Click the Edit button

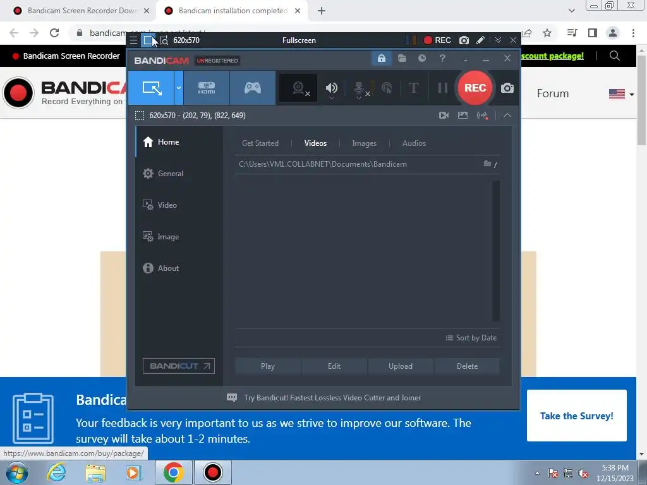coord(334,366)
